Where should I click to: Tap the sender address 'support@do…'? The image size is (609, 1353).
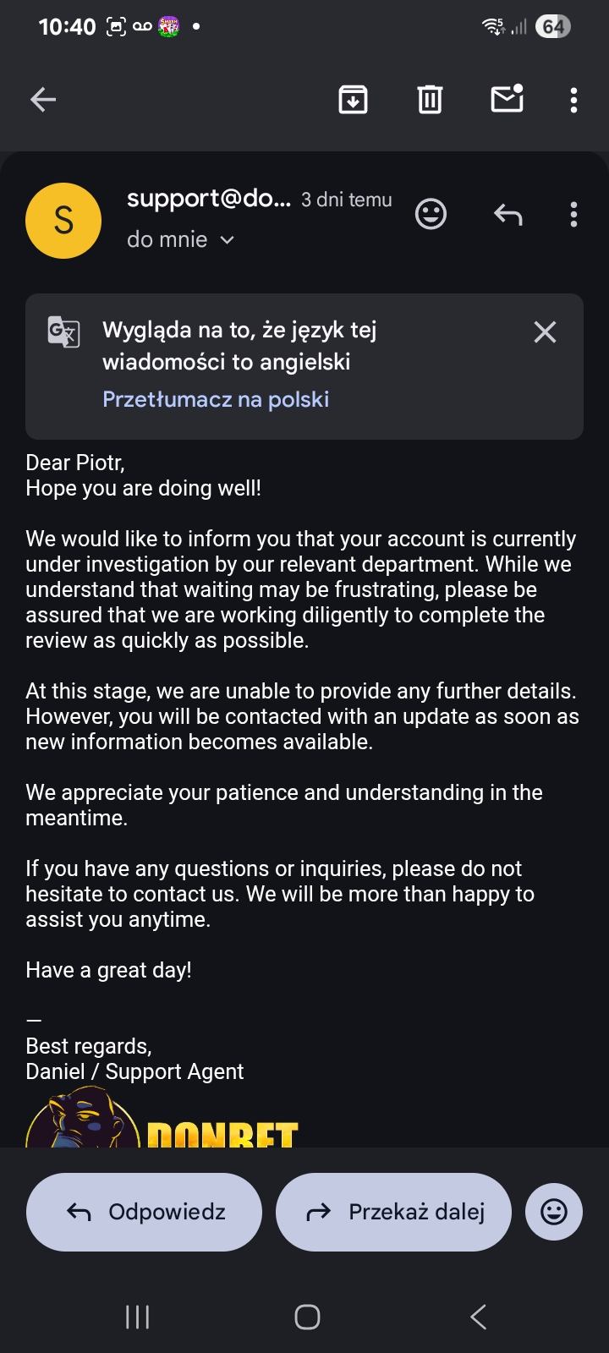pos(208,199)
